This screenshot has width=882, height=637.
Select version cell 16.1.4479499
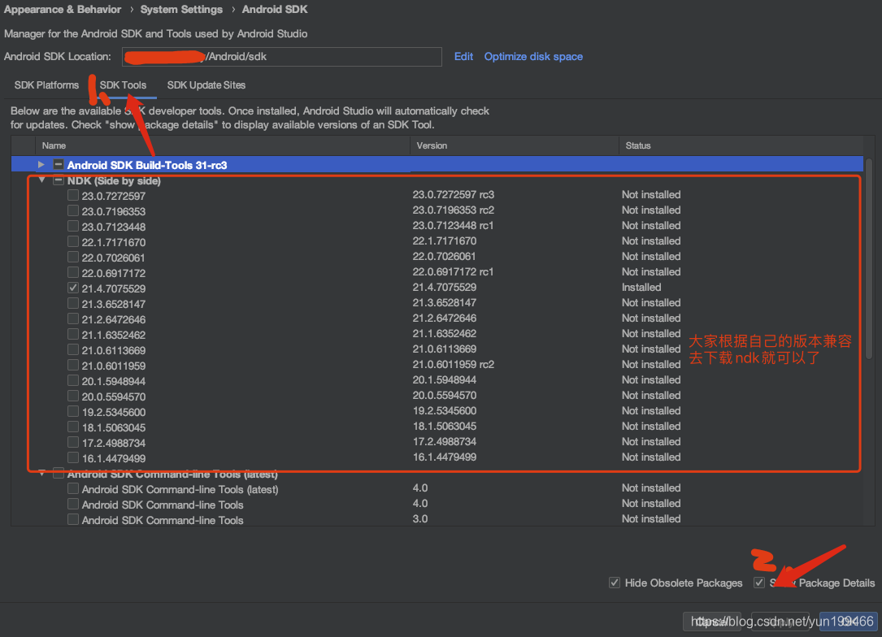(x=445, y=457)
